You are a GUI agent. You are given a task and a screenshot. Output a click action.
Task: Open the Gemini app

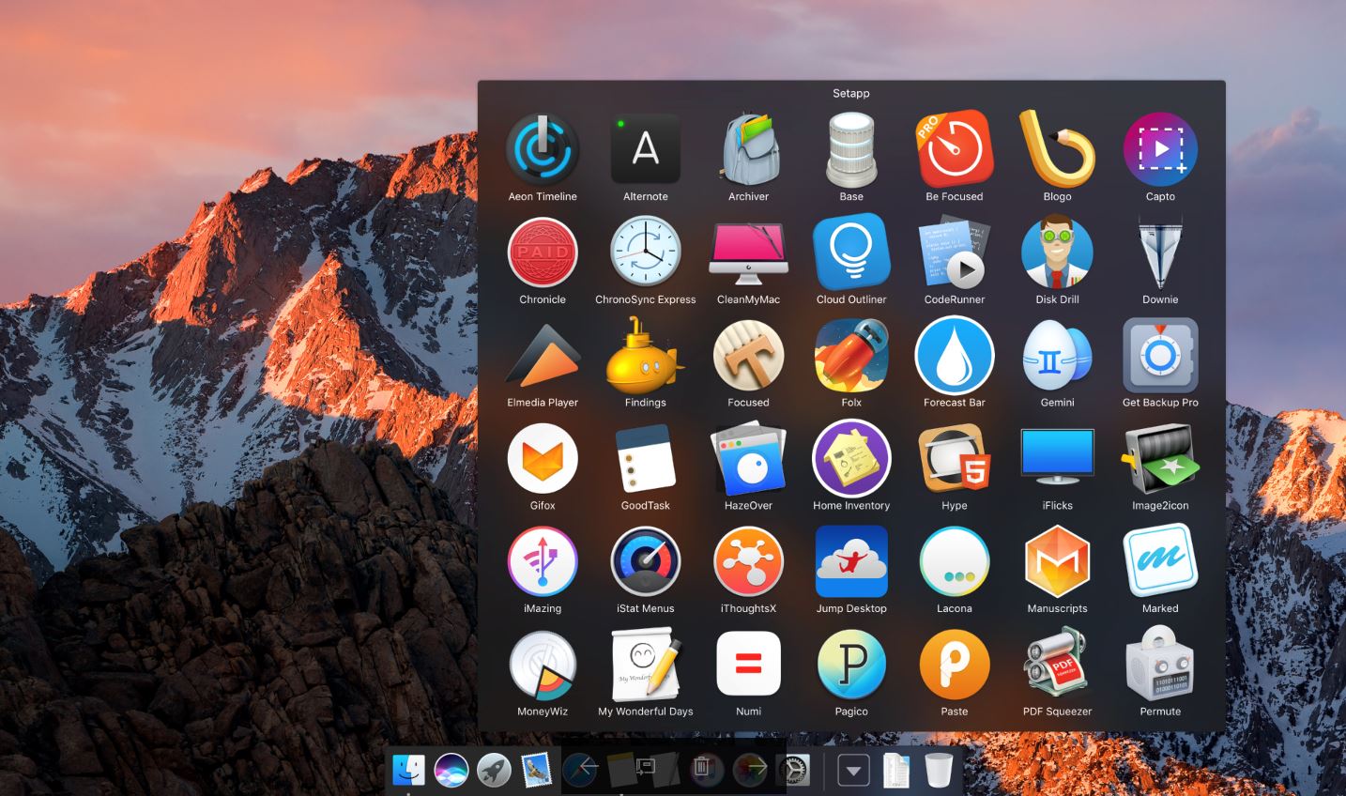click(1058, 356)
